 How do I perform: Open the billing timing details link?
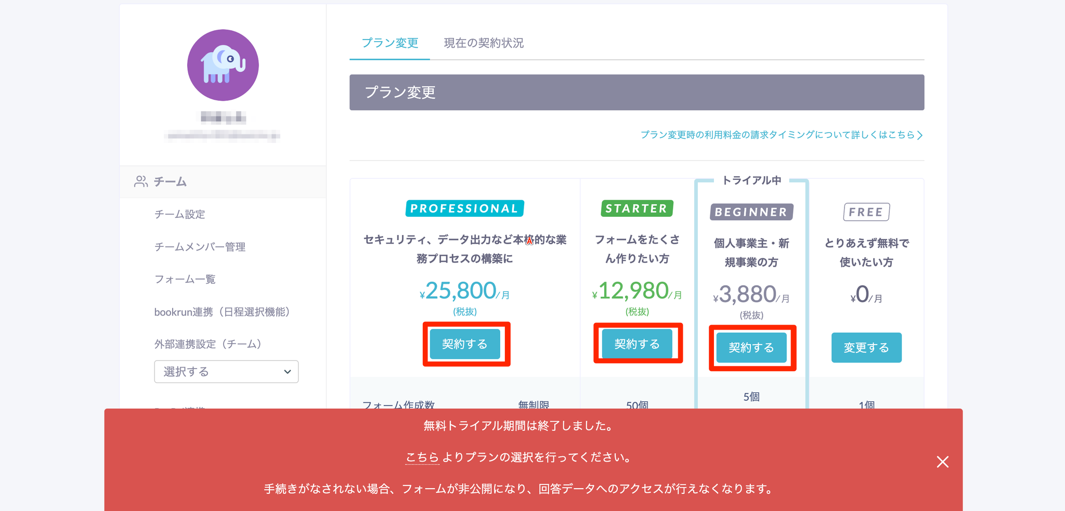coord(781,135)
